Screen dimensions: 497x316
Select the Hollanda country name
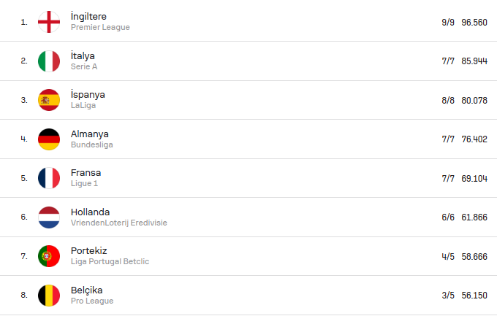click(x=90, y=212)
